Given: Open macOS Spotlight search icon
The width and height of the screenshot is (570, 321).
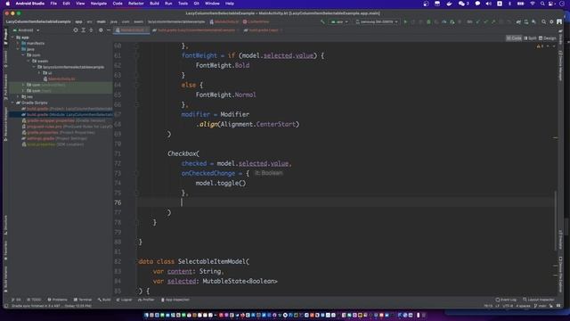Looking at the screenshot, I should tap(542, 4).
